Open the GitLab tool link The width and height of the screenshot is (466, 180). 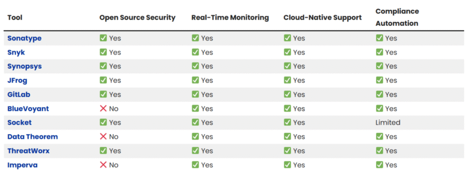pyautogui.click(x=19, y=95)
